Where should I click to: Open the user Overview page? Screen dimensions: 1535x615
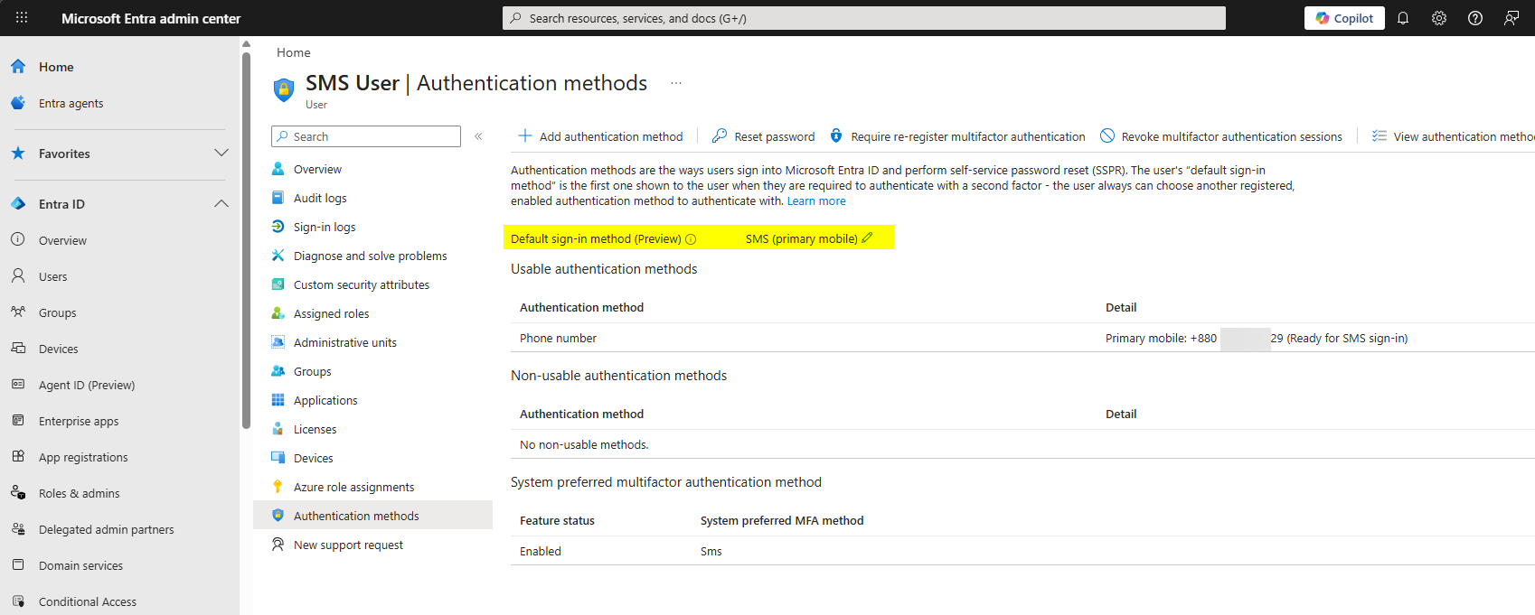click(317, 169)
